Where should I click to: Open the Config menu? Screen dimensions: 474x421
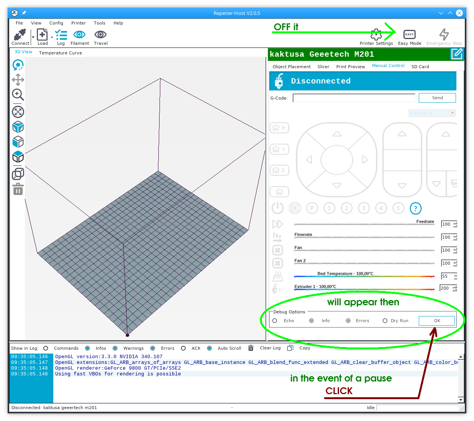click(x=56, y=23)
